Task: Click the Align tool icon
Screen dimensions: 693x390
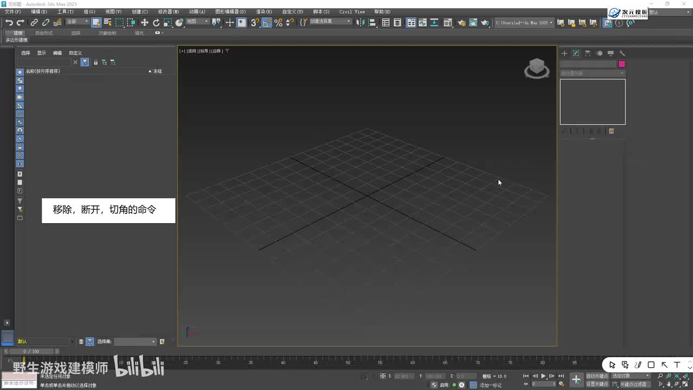Action: [x=372, y=22]
